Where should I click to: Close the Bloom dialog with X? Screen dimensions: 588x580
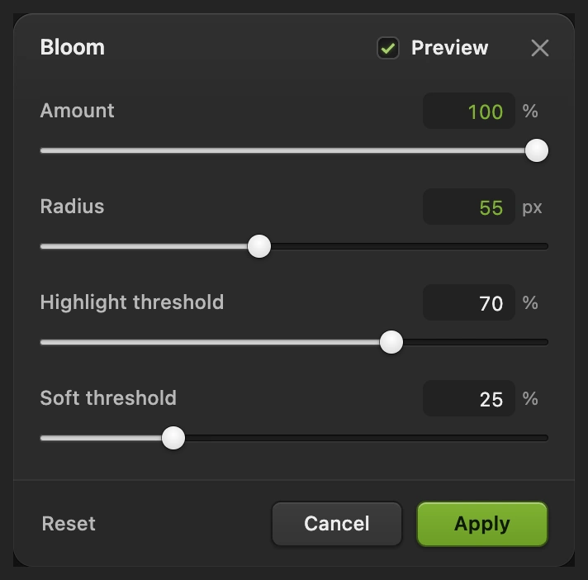tap(539, 48)
